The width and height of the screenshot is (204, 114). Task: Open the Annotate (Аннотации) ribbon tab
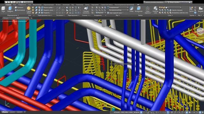66,5
